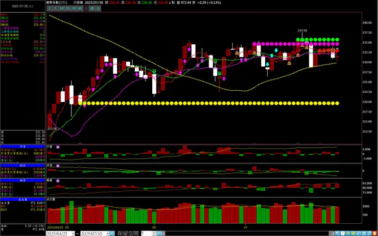378x236 pixels.
Task: Click the SMA20 legend row
Action: click(22, 21)
